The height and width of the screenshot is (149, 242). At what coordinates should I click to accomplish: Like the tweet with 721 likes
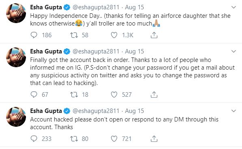click(114, 138)
